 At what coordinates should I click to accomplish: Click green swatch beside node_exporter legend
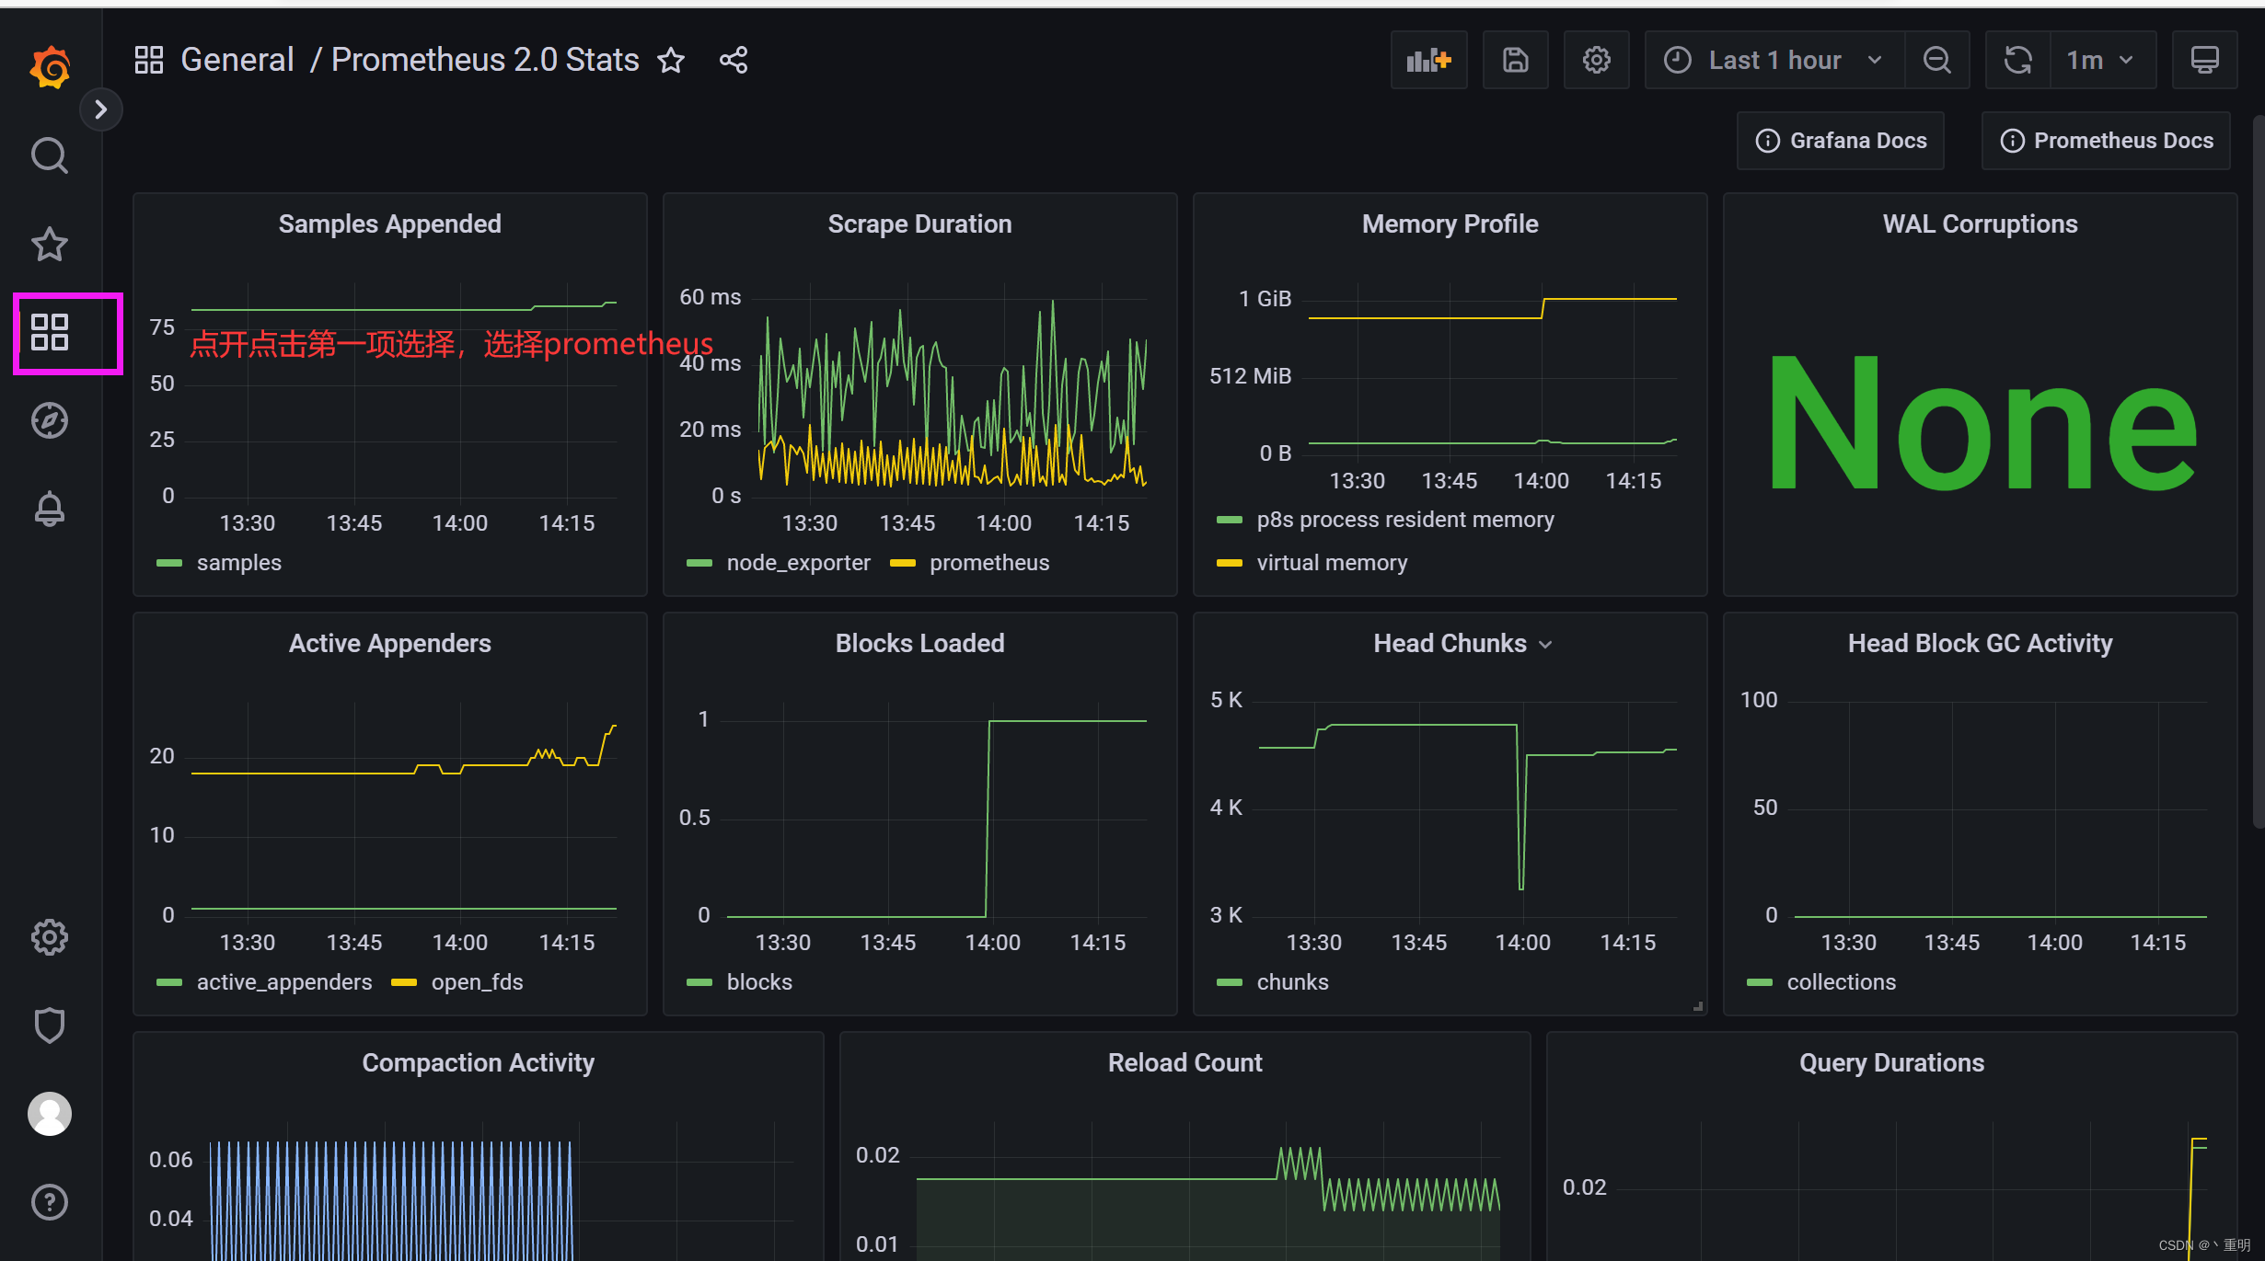(699, 563)
